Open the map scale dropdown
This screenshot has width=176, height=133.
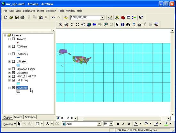click(102, 18)
